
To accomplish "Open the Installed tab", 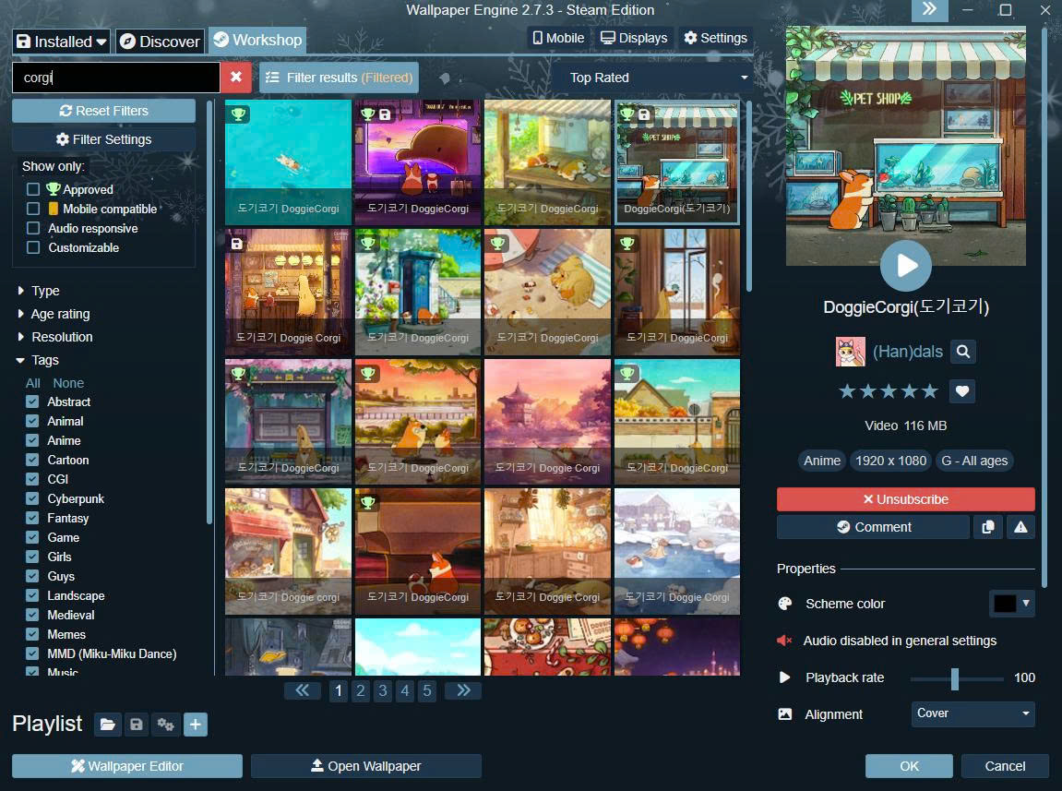I will click(62, 42).
